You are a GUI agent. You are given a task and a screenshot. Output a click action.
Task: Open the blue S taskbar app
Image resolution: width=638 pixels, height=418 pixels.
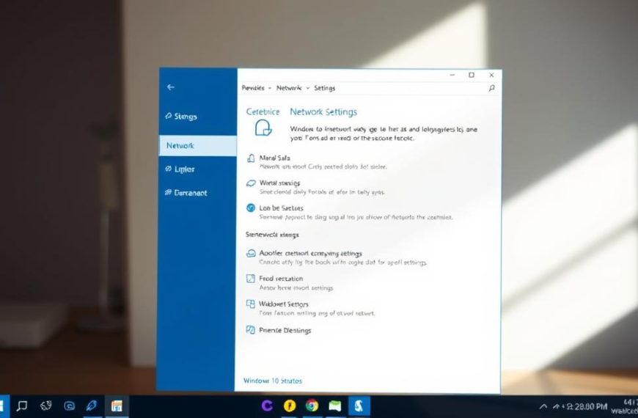coord(359,406)
